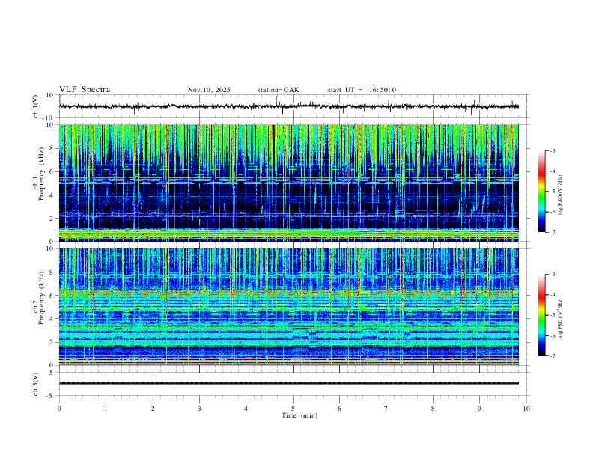Click the time axis tick label '9'
The image size is (593, 458).
pos(479,409)
